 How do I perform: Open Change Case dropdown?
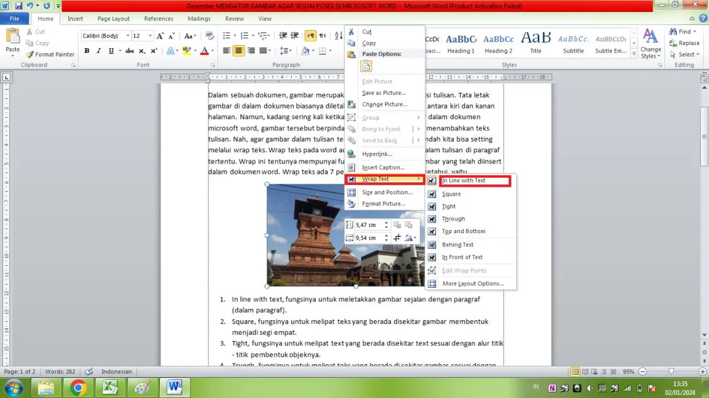click(x=190, y=36)
